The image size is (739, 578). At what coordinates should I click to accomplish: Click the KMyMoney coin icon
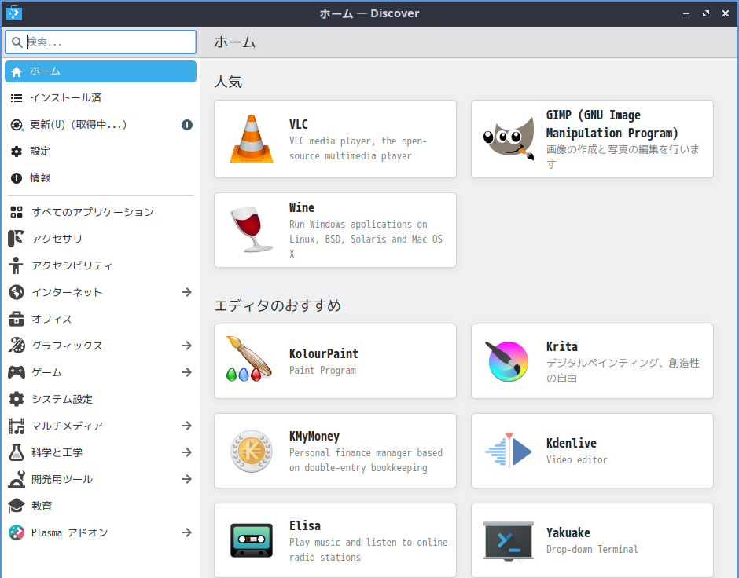(x=252, y=451)
